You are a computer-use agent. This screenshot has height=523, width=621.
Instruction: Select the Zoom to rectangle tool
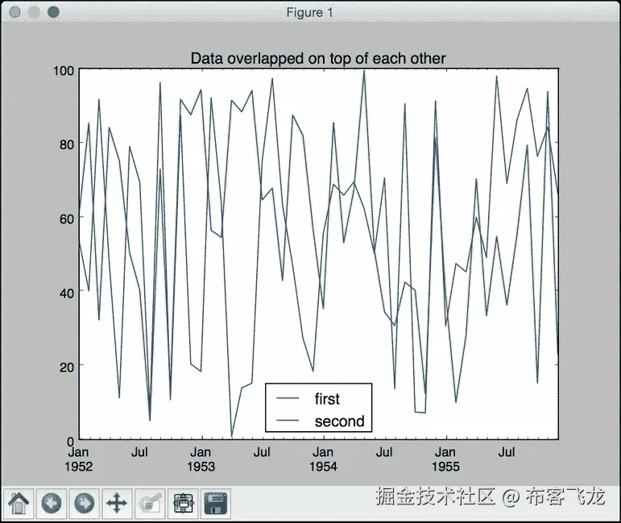click(150, 504)
